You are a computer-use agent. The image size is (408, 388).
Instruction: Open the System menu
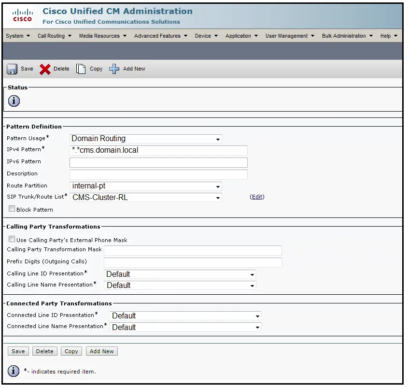coord(18,36)
